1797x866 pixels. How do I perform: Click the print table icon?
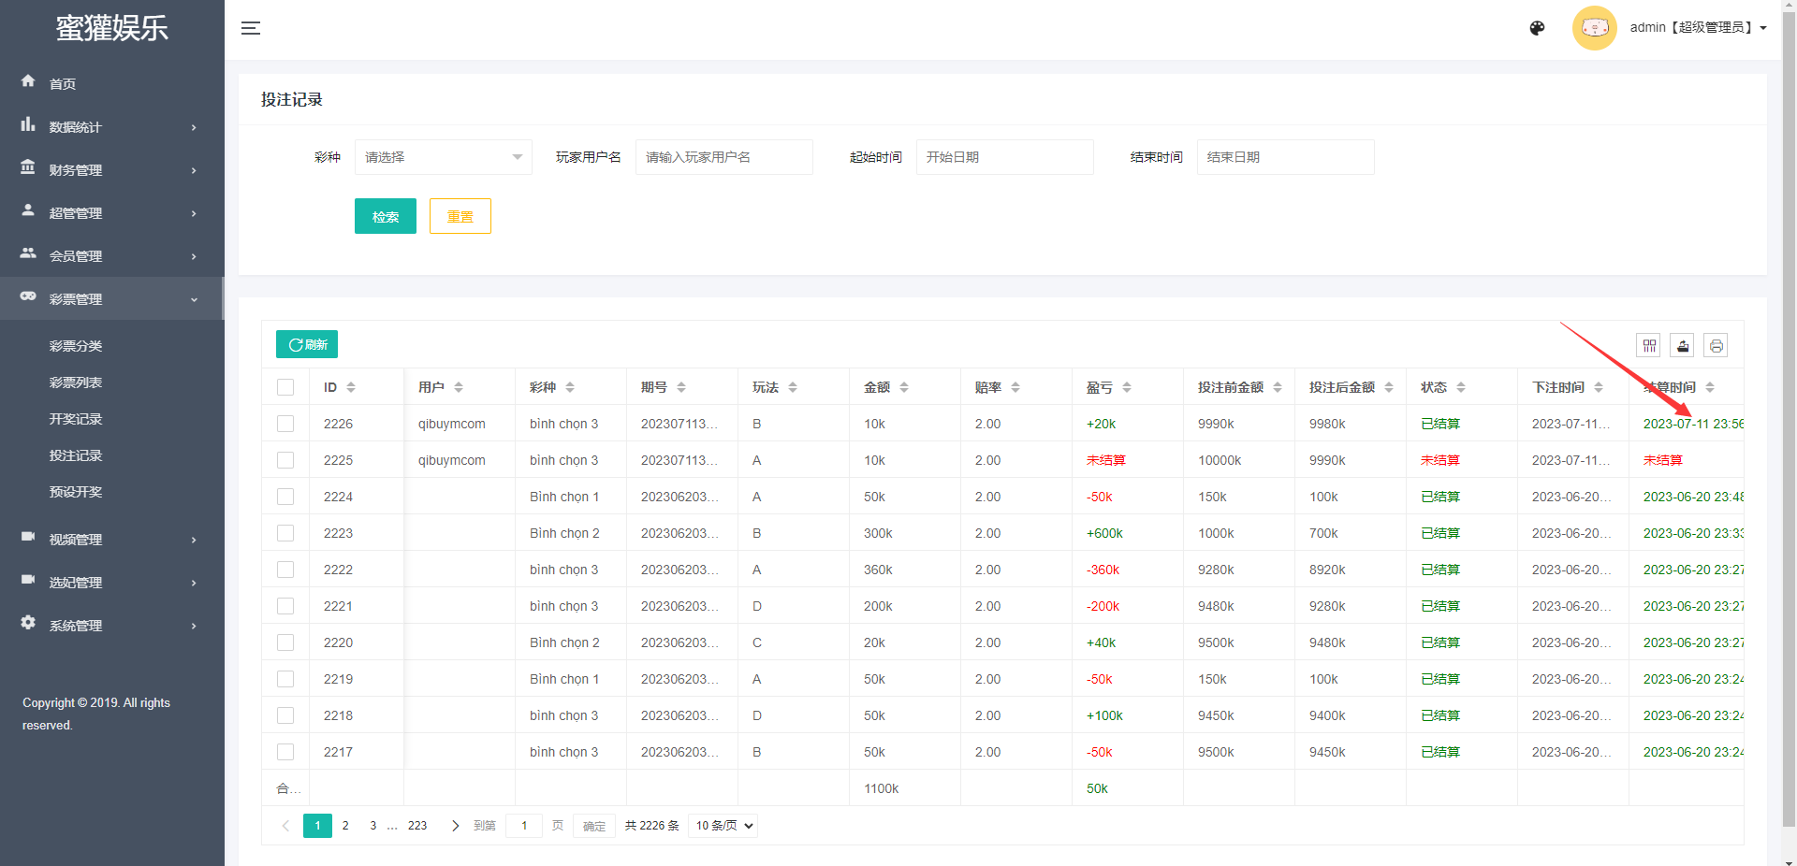click(1716, 346)
